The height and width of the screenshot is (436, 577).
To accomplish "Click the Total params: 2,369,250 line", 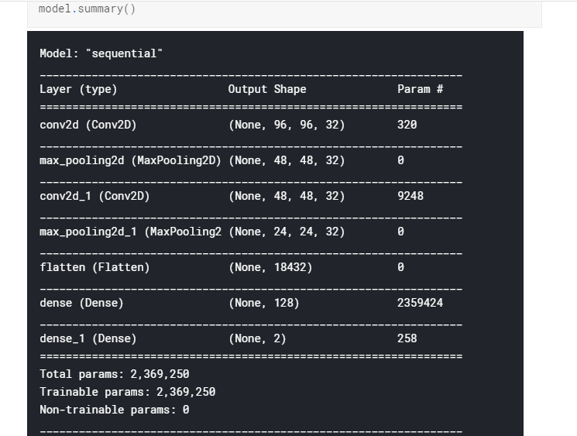I will coord(115,375).
